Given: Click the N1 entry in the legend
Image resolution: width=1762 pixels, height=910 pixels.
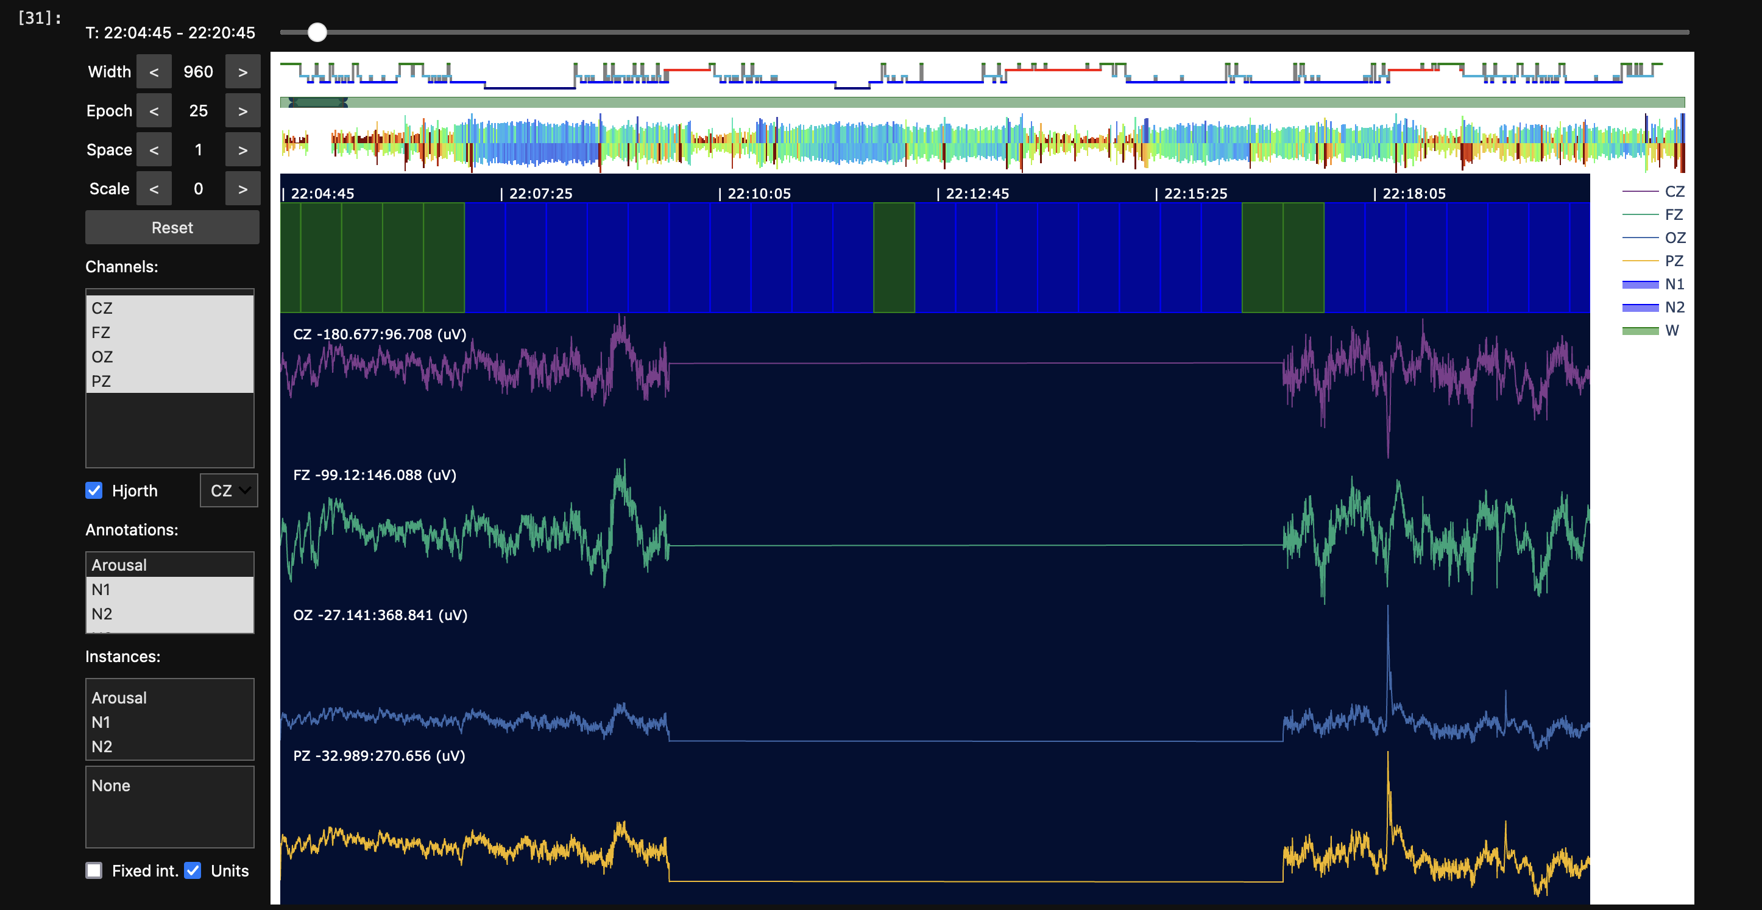Looking at the screenshot, I should 1673,284.
